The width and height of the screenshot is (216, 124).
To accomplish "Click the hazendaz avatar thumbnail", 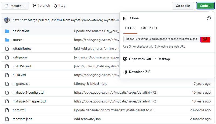I will pyautogui.click(x=7, y=20).
